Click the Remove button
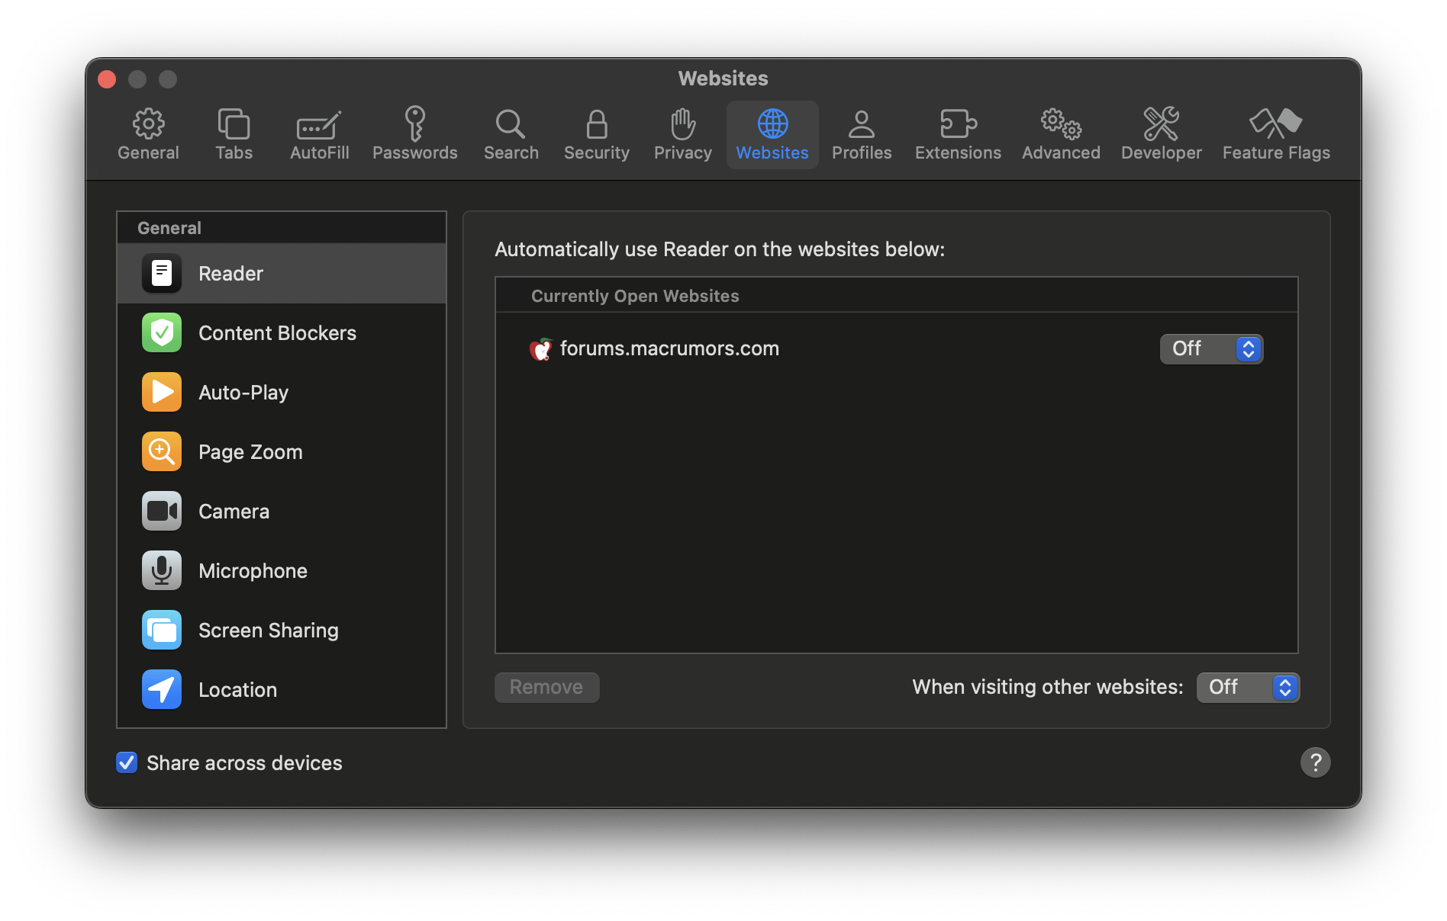The height and width of the screenshot is (921, 1447). 546,688
